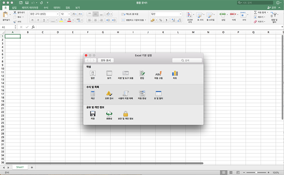
Task: Open 리본 및 도구 모음 preferences
Action: (x=126, y=75)
